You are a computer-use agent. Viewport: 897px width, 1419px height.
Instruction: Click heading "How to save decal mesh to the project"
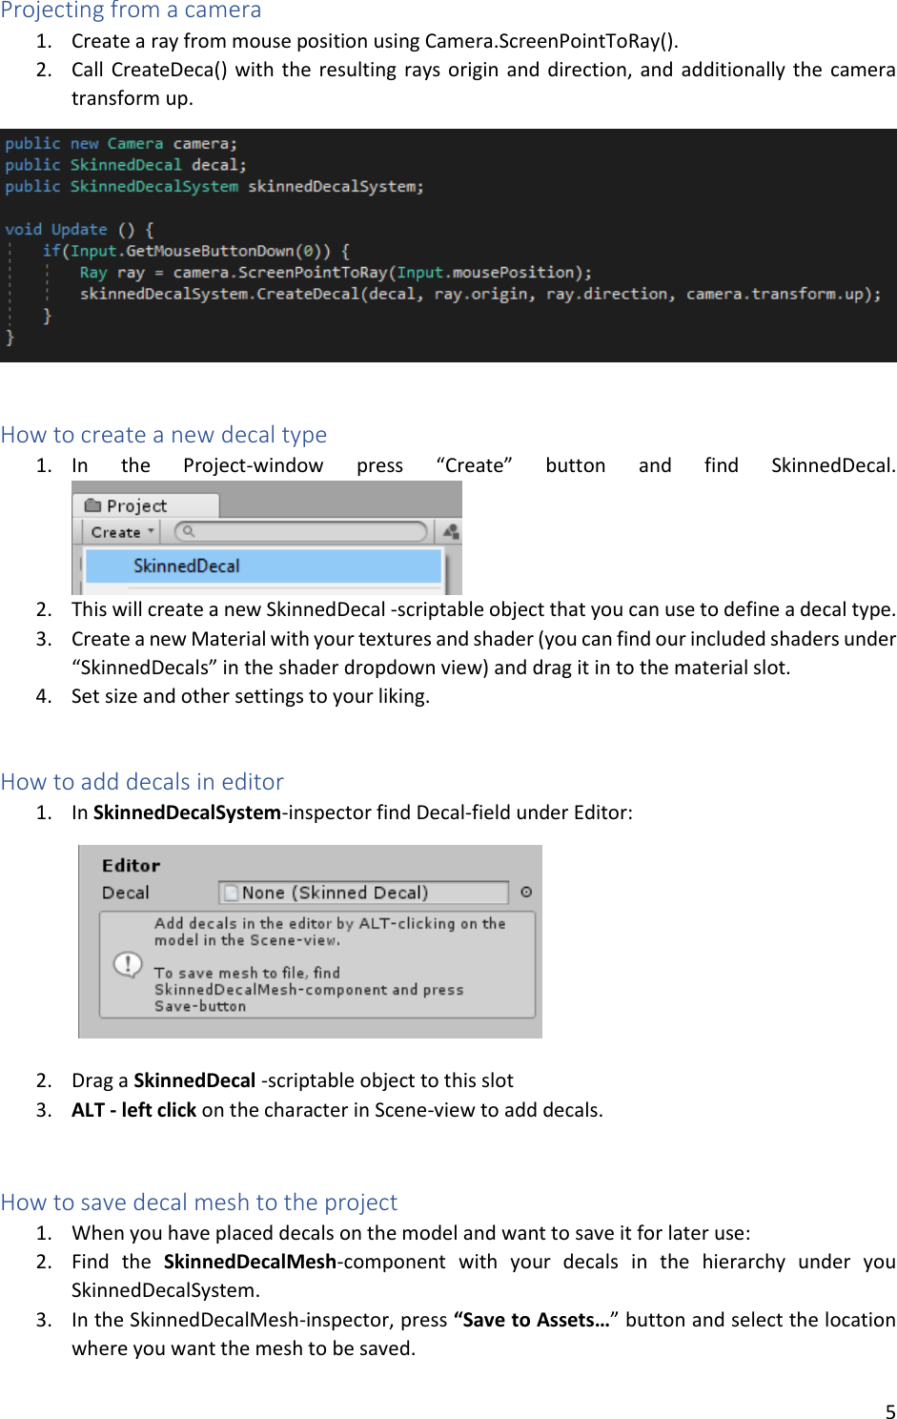coord(199,1203)
